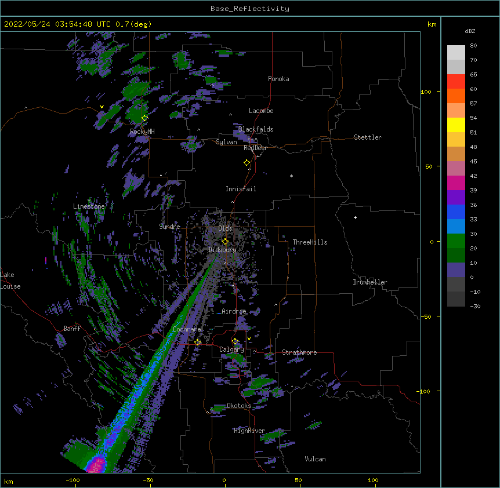
Task: Click the yellow station marker south of RedDeer
Action: (247, 162)
